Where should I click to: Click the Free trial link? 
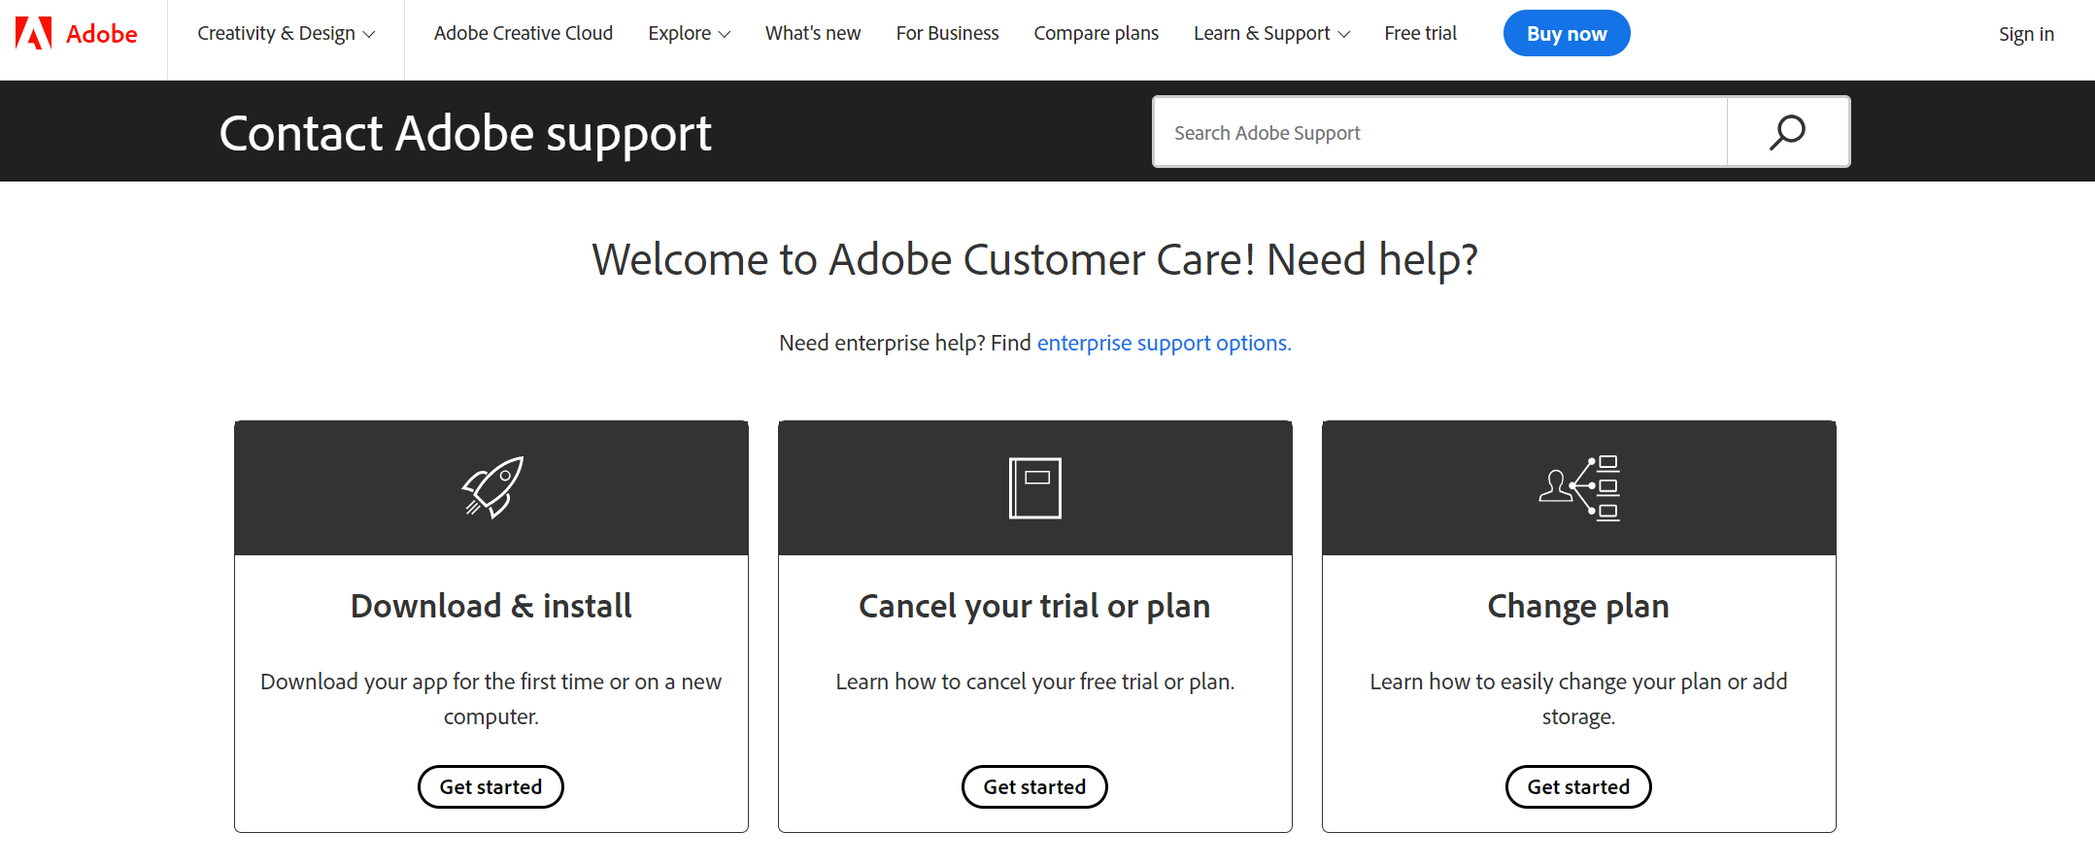pyautogui.click(x=1420, y=33)
